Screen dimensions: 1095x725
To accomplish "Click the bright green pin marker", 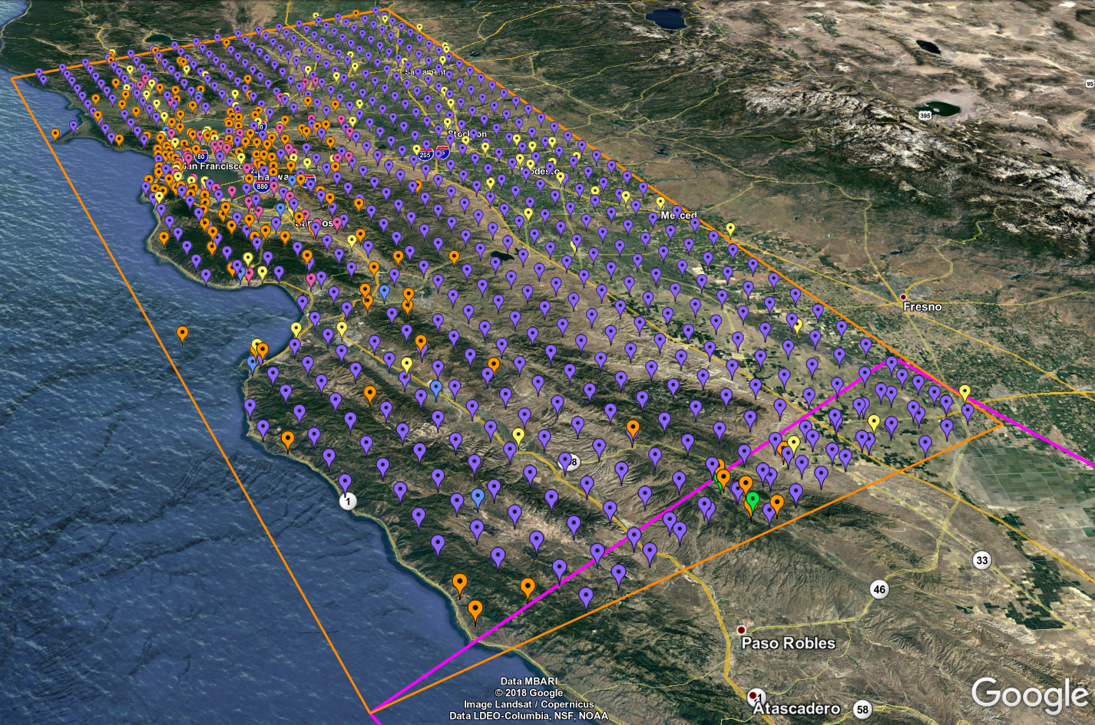I will pyautogui.click(x=753, y=500).
